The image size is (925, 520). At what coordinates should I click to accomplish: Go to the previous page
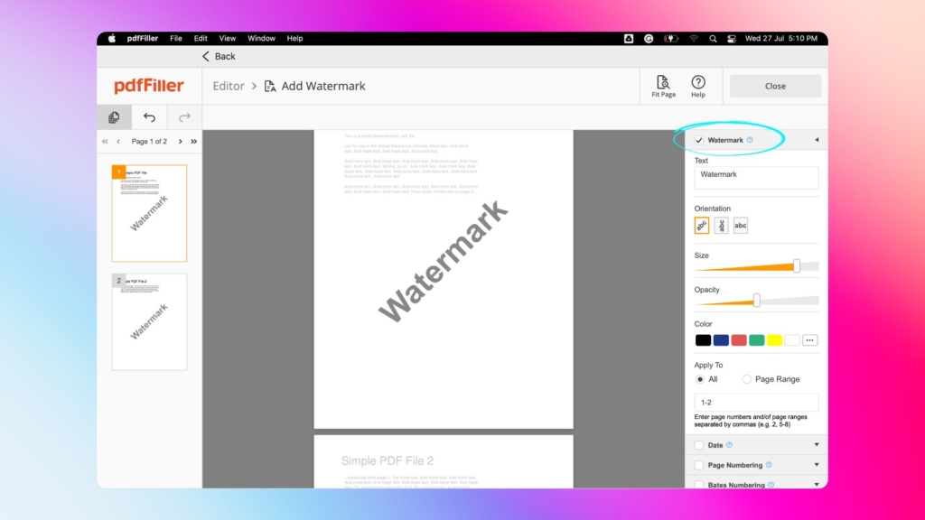(118, 142)
